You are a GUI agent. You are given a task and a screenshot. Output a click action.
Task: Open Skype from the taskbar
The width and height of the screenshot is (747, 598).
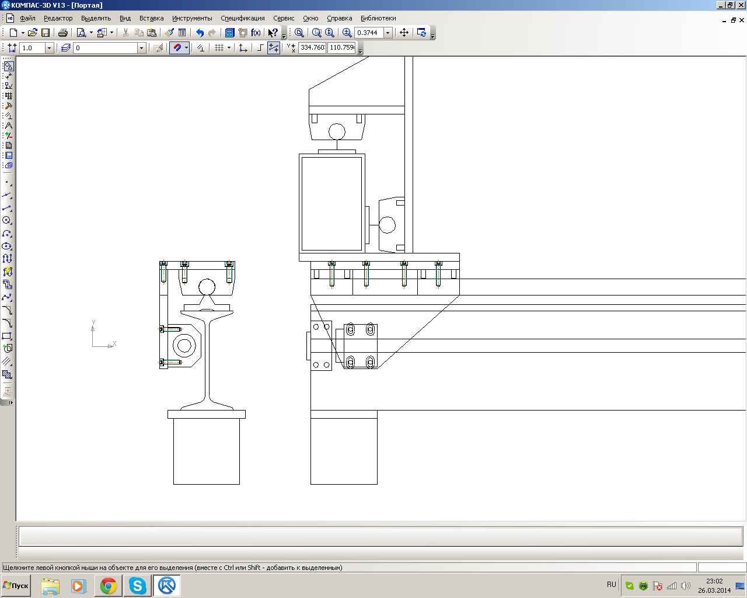pyautogui.click(x=138, y=586)
